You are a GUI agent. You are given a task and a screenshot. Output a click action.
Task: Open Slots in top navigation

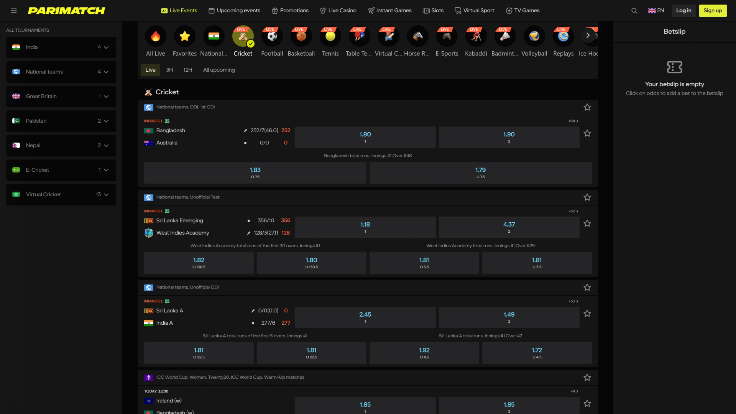click(x=433, y=11)
